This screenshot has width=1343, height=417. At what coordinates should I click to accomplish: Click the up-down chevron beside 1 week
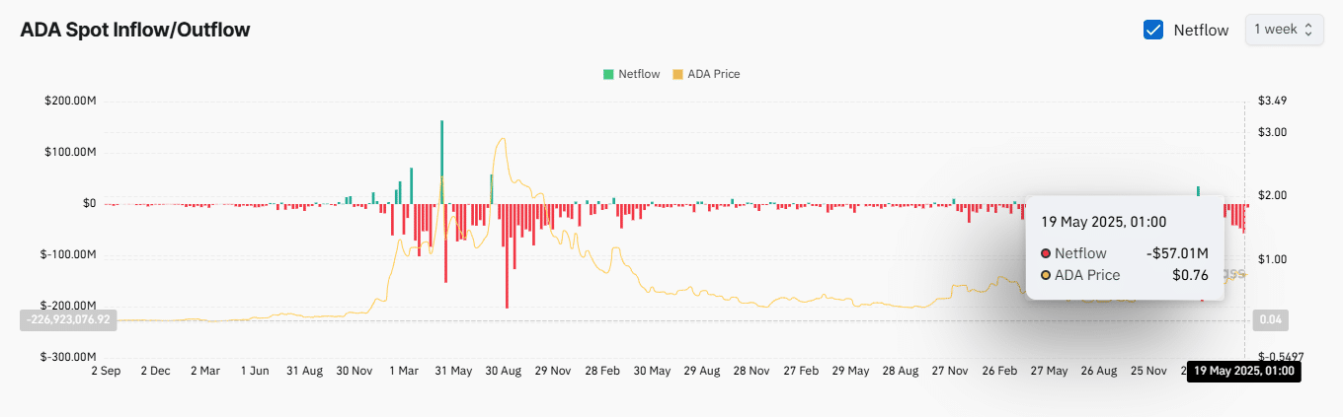click(1308, 30)
